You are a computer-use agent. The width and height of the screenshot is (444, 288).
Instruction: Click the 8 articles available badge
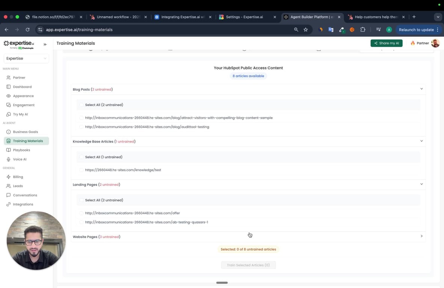248,76
